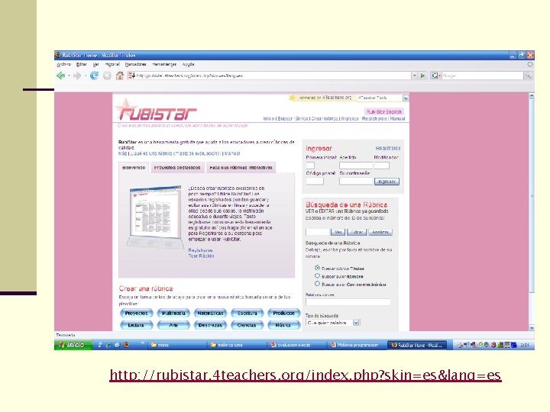Choose the Música rubric category
This screenshot has width=550, height=412.
283,325
